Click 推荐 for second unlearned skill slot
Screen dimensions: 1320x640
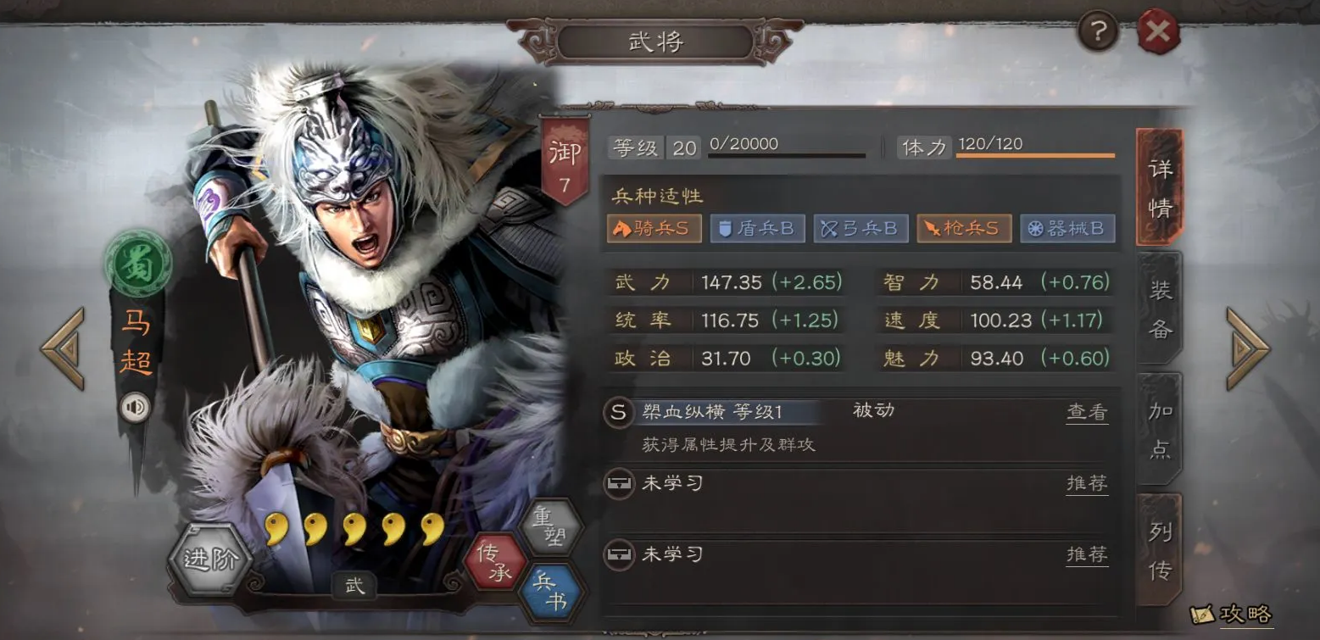click(x=1087, y=555)
